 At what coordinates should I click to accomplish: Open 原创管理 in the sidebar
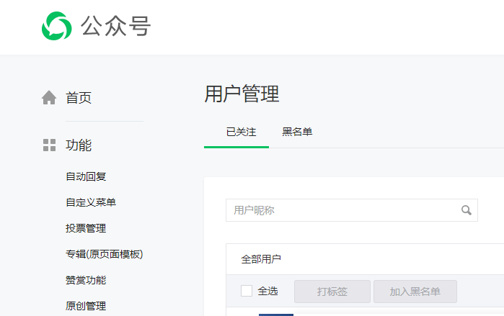tap(86, 306)
